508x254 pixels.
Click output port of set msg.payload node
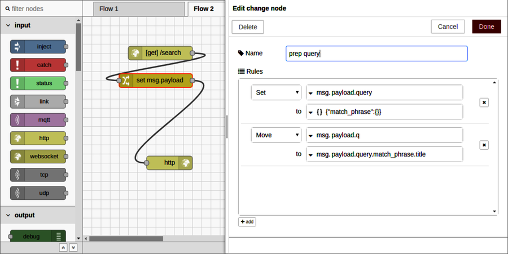click(x=192, y=81)
